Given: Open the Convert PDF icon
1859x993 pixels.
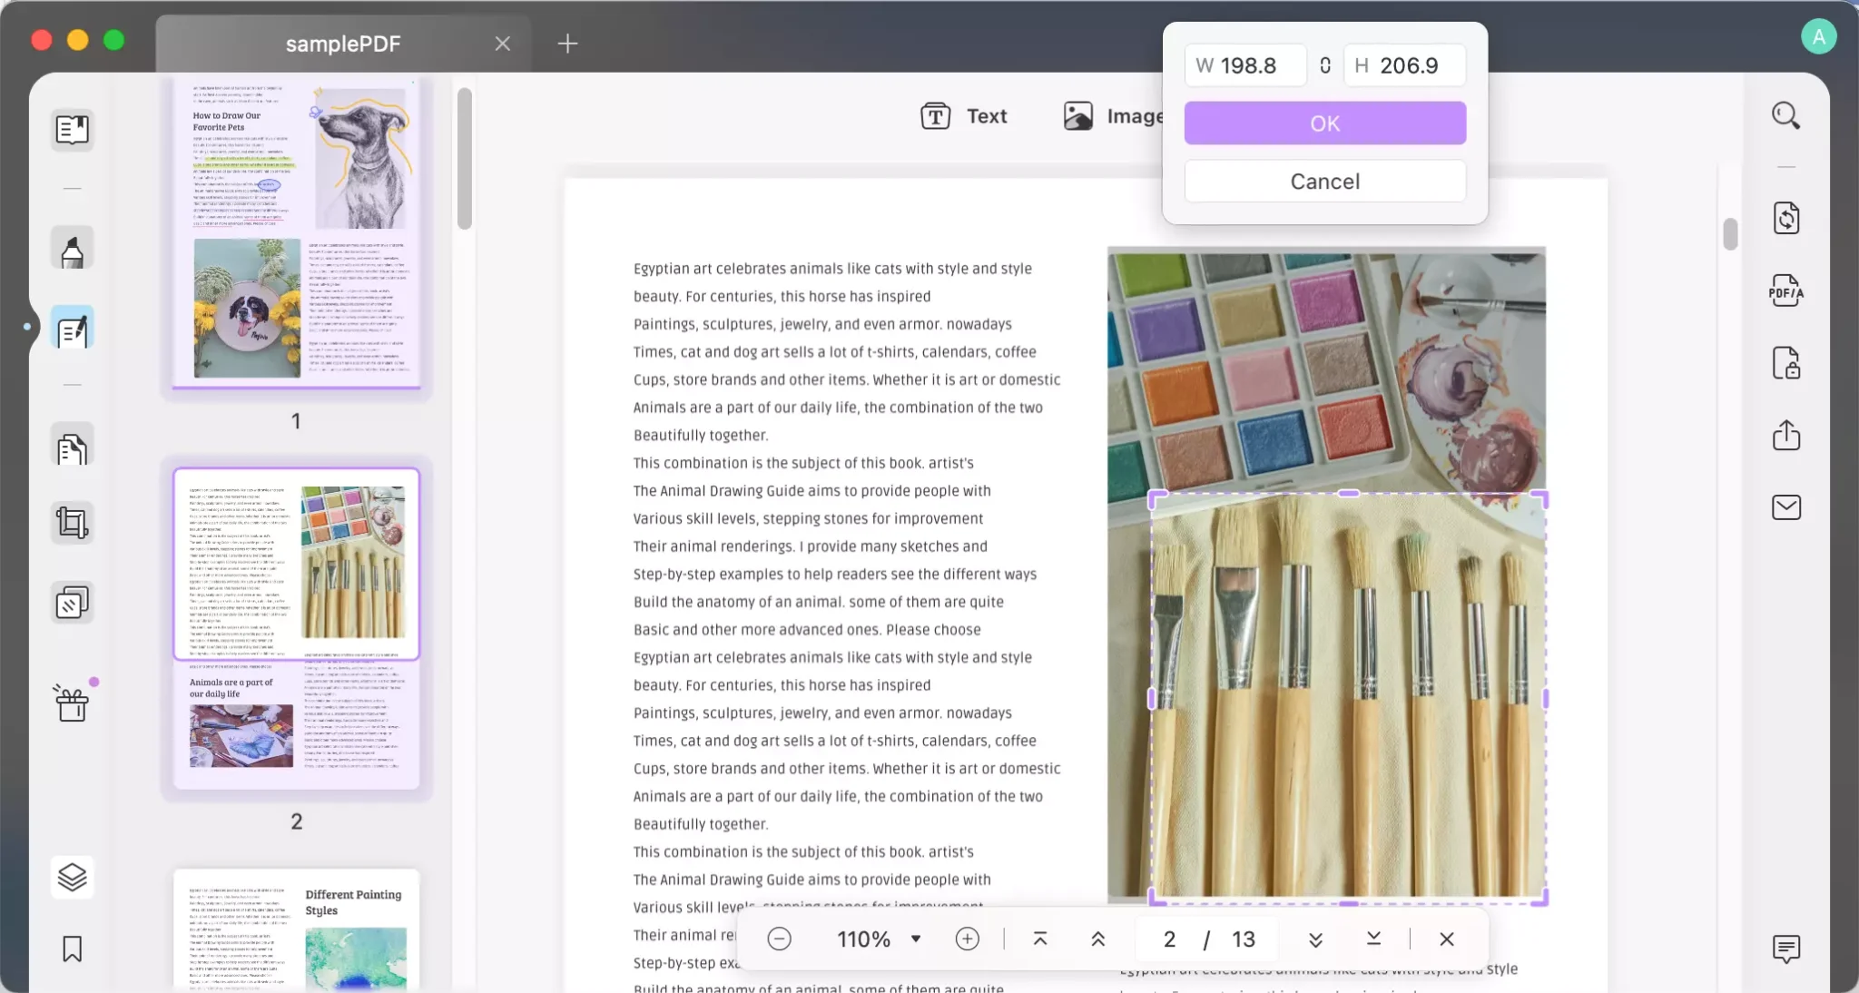Looking at the screenshot, I should tap(1785, 219).
